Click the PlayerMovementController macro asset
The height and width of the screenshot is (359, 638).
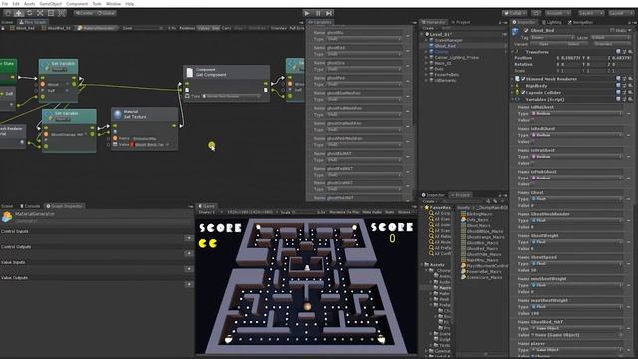click(484, 266)
